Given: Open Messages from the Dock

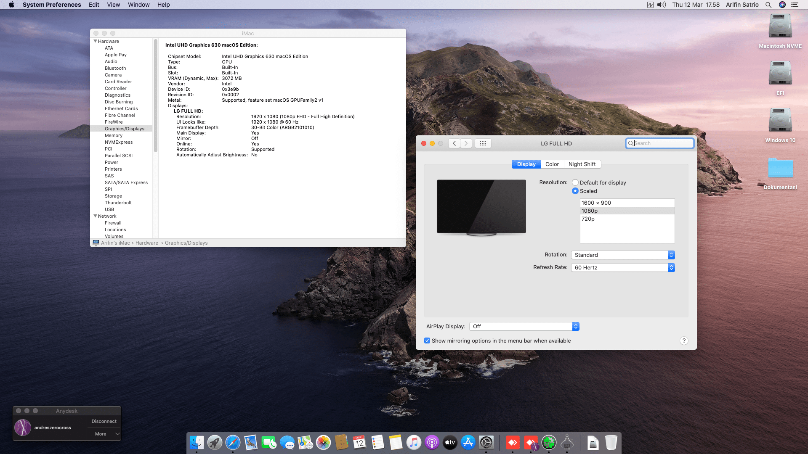Looking at the screenshot, I should point(287,443).
